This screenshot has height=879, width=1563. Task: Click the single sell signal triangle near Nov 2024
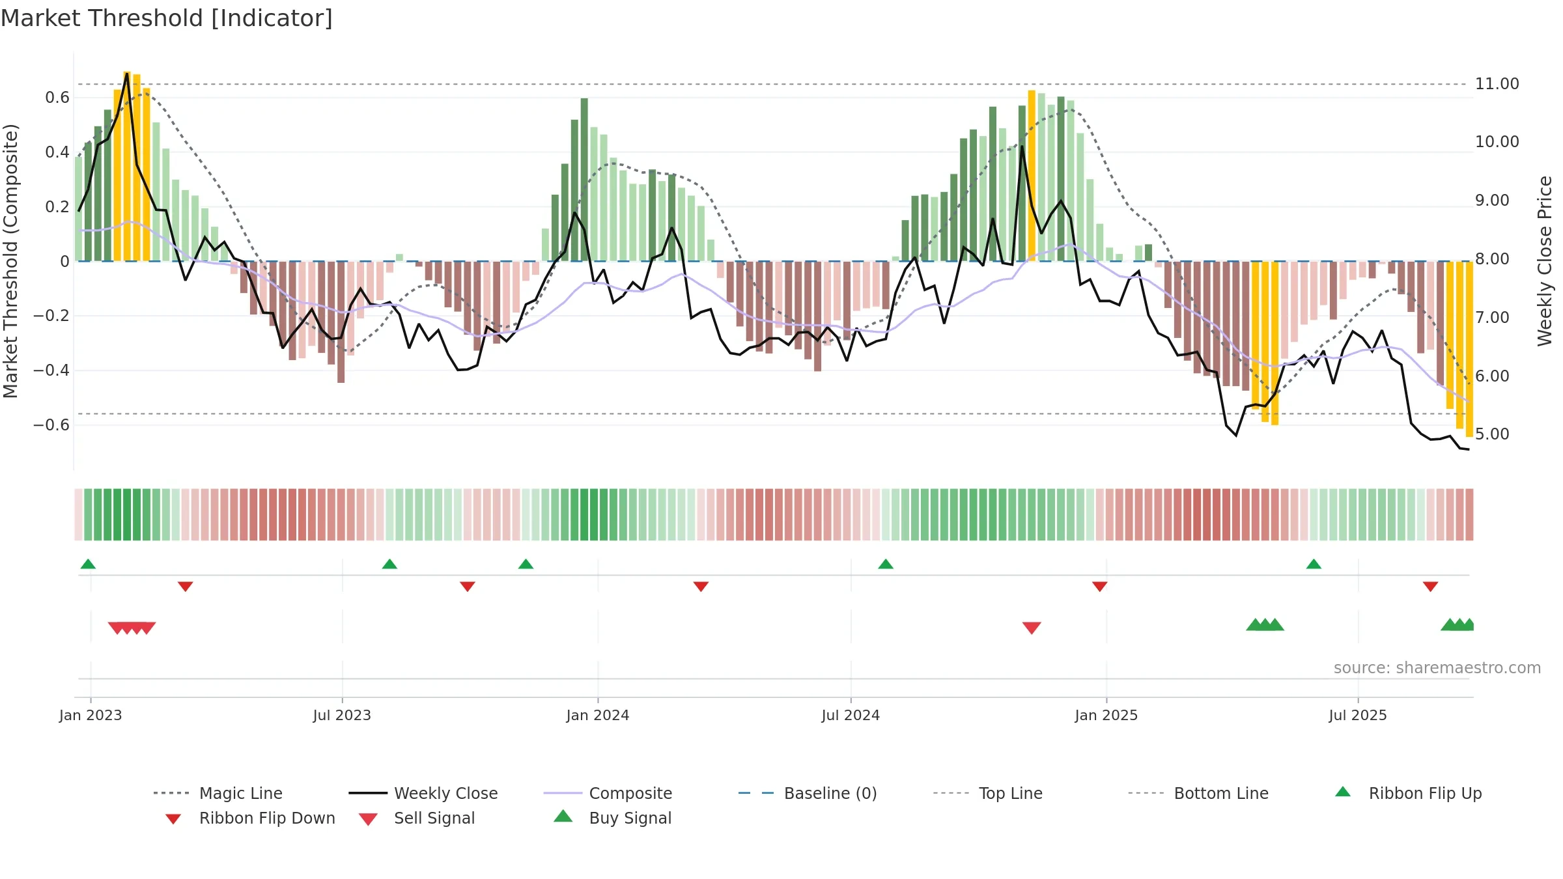click(1032, 628)
